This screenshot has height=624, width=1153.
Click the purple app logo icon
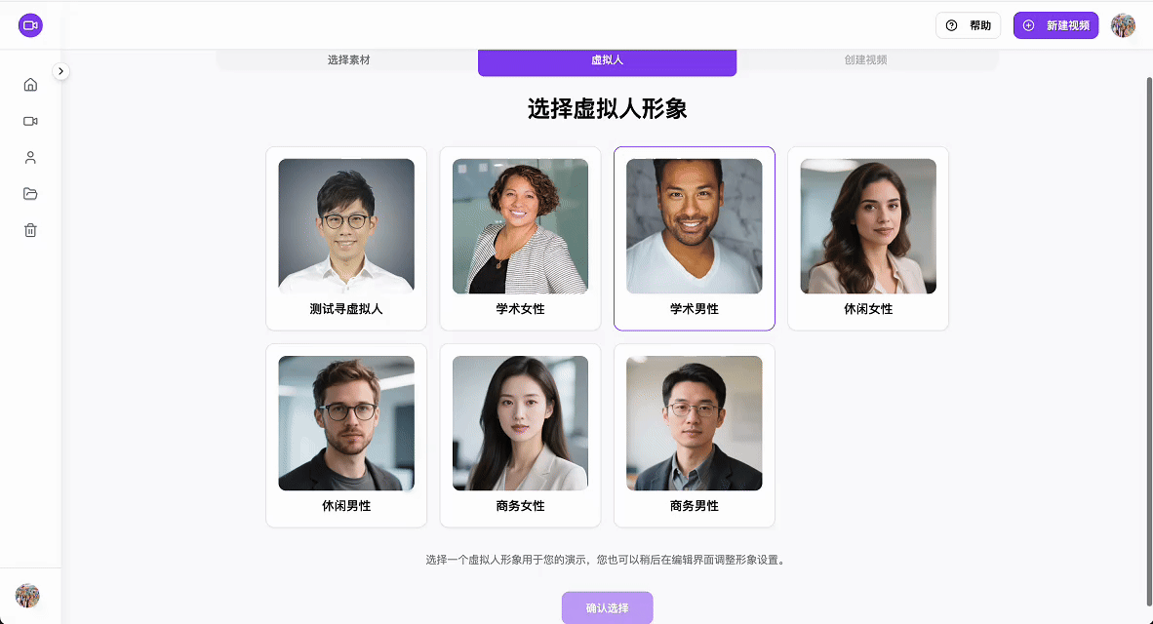pos(30,25)
